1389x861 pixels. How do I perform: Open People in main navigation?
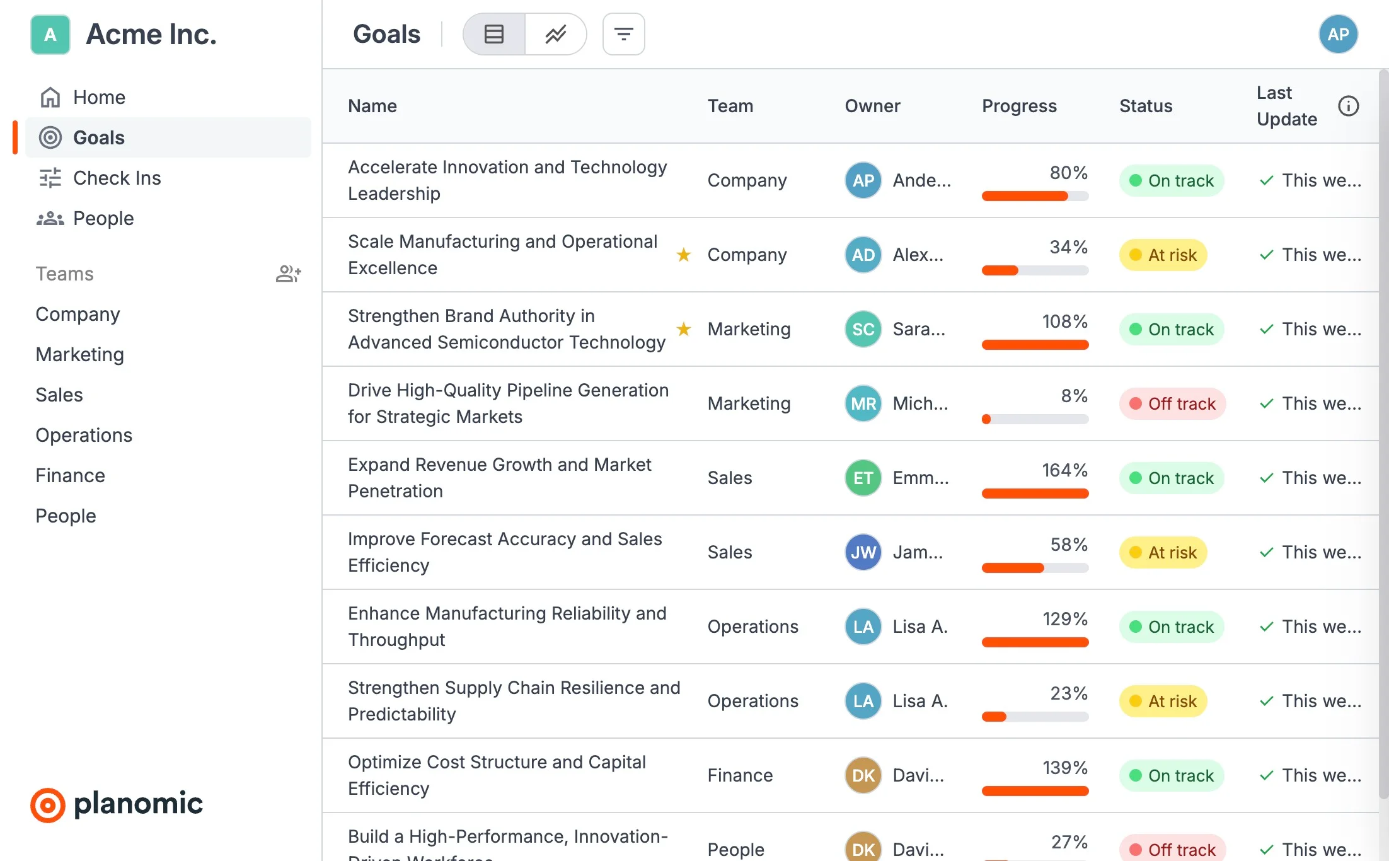[103, 218]
